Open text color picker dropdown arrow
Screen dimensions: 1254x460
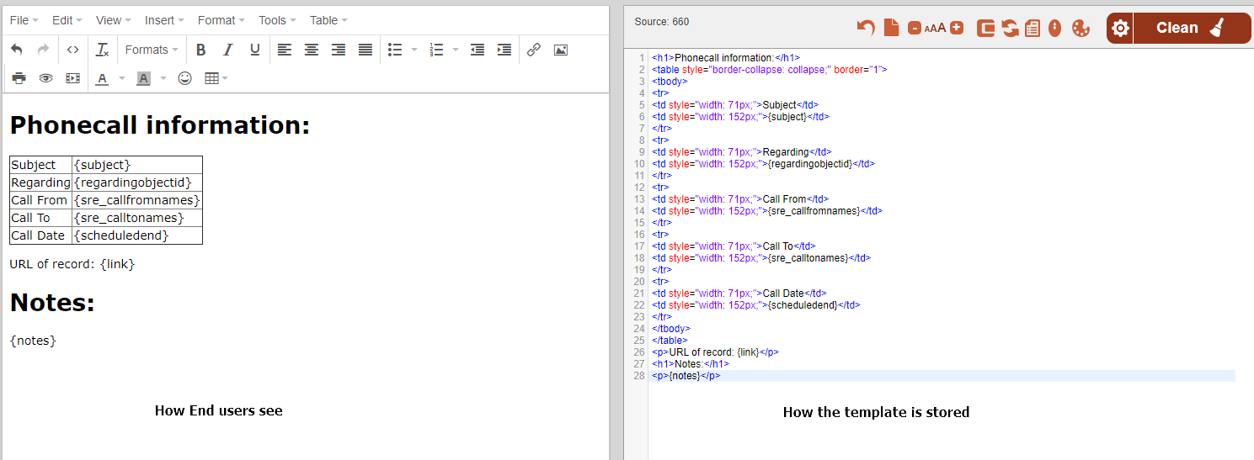121,78
